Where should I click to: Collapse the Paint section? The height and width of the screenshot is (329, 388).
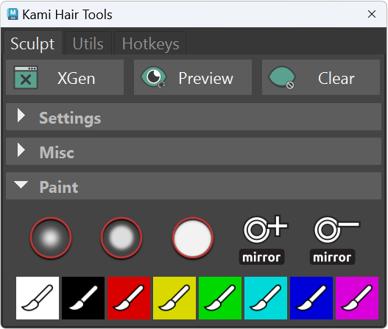click(194, 186)
